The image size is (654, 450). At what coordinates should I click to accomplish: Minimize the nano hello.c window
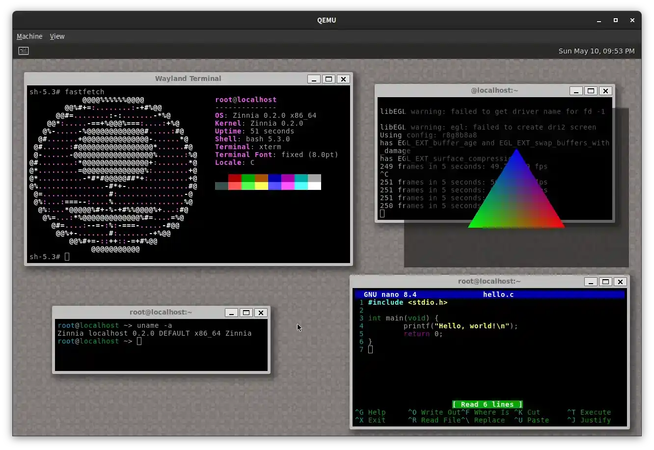click(x=591, y=282)
